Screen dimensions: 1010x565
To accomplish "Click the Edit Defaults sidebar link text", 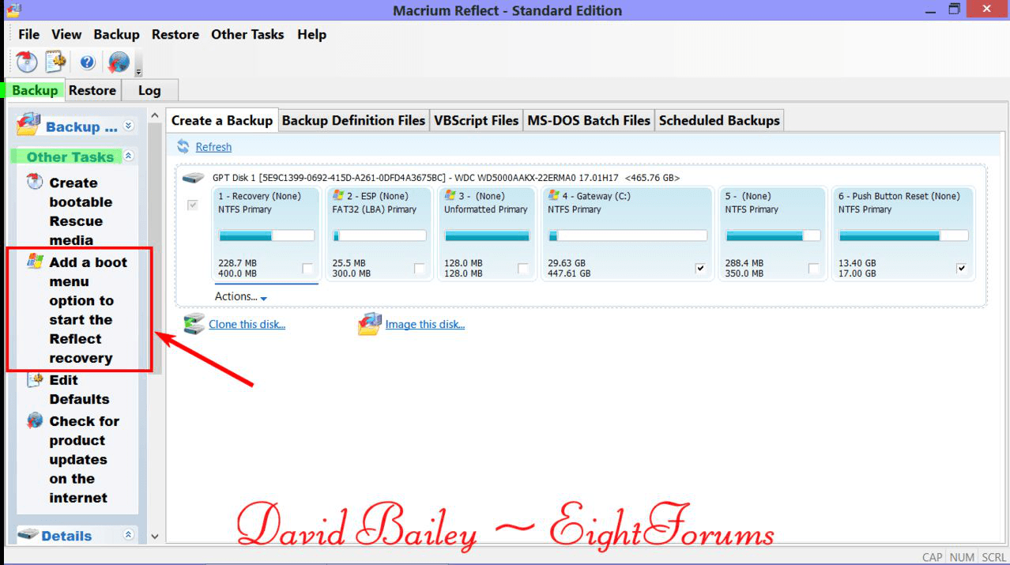I will point(79,390).
